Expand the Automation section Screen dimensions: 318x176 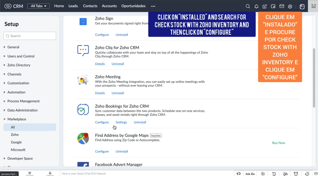click(x=16, y=92)
